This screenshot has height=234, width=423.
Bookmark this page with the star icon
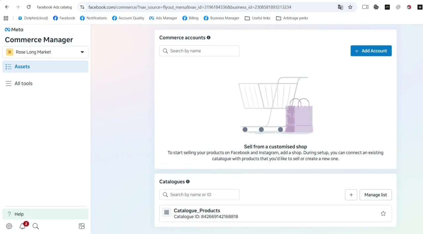coord(350,7)
